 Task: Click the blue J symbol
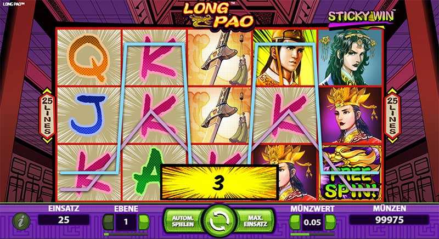(89, 115)
